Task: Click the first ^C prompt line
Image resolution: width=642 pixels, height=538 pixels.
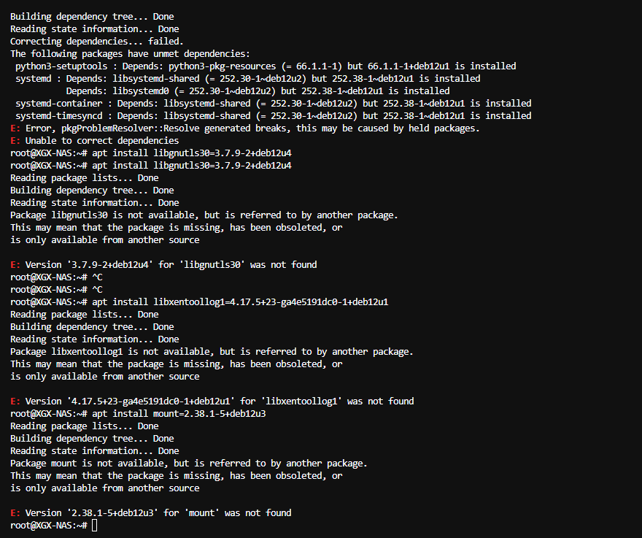Action: click(x=56, y=277)
